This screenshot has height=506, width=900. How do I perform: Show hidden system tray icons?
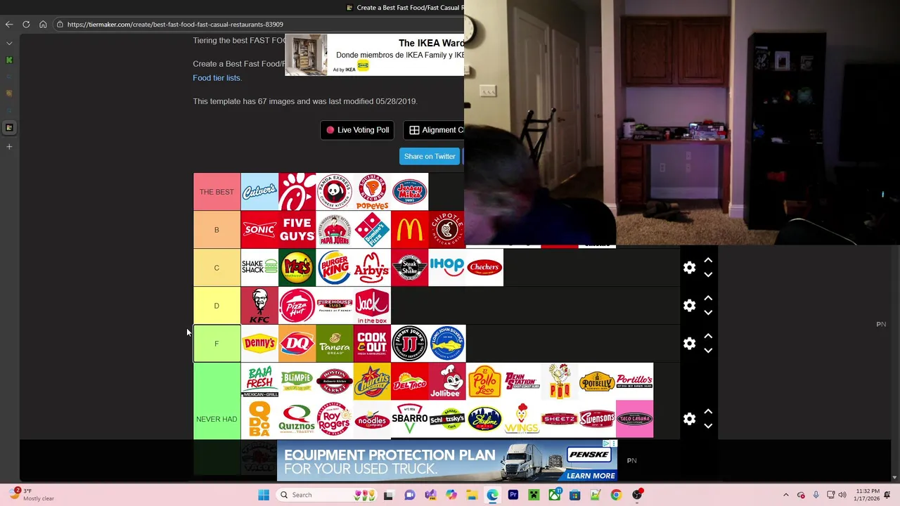tap(786, 495)
